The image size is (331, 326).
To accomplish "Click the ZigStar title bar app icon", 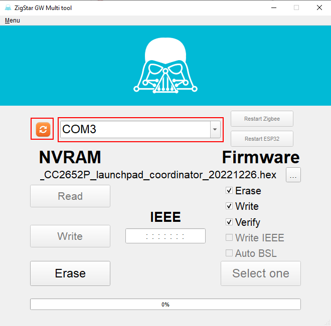I will click(x=8, y=8).
